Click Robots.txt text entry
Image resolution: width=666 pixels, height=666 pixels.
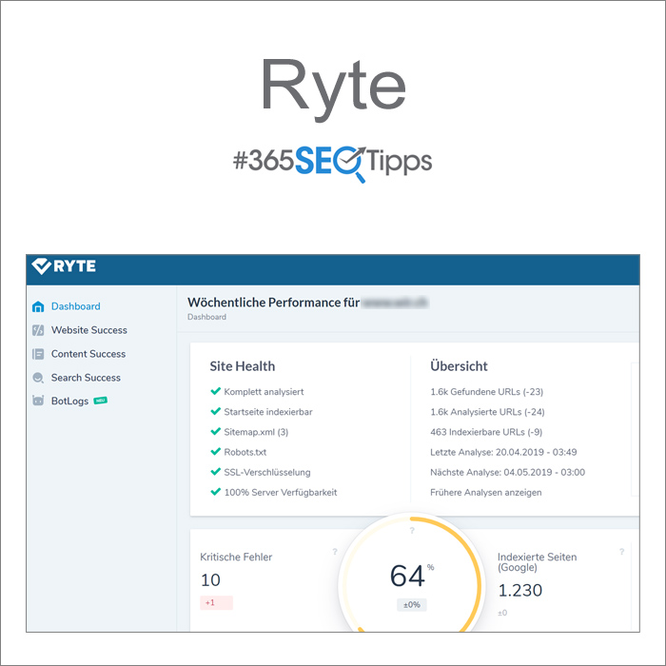245,452
